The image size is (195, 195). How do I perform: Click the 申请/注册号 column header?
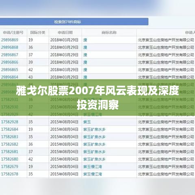click(13, 32)
